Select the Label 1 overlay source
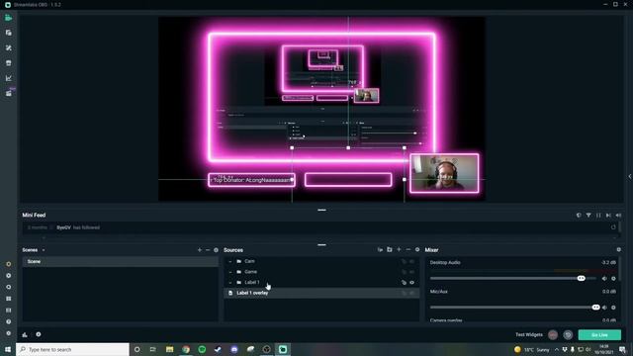 click(x=321, y=293)
